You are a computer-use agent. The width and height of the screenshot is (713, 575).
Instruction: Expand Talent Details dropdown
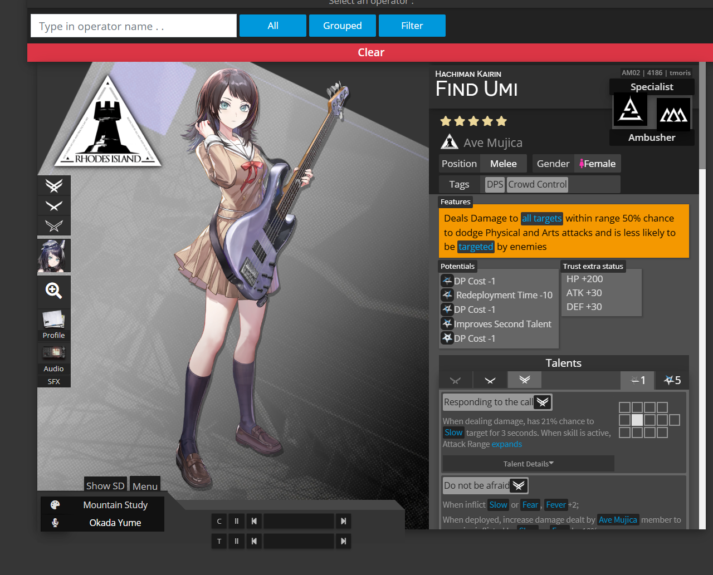(529, 464)
